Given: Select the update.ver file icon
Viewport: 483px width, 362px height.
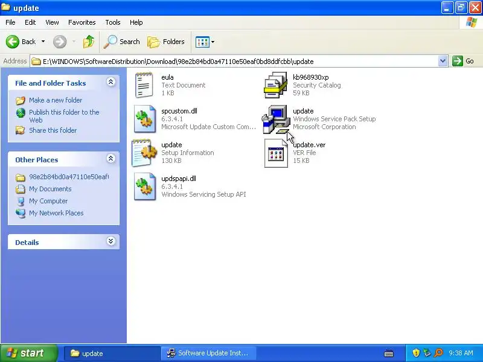Looking at the screenshot, I should click(276, 153).
